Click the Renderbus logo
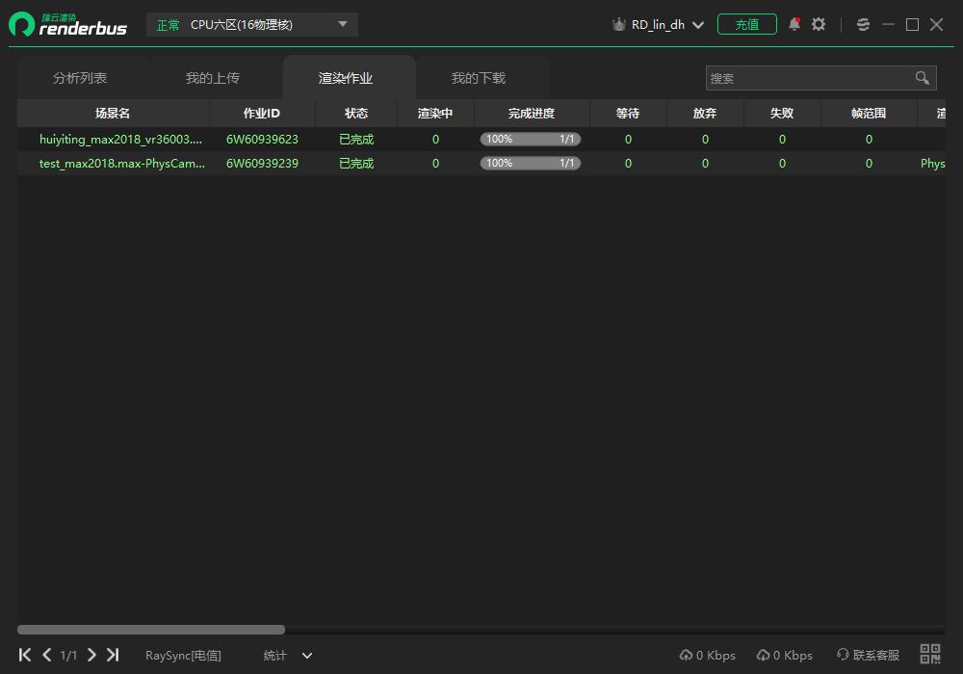Screen dimensions: 963x674 [x=68, y=25]
